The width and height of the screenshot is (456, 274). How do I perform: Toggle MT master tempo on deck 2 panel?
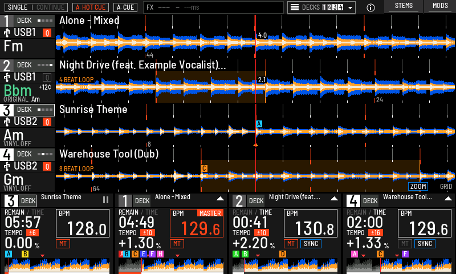point(291,244)
